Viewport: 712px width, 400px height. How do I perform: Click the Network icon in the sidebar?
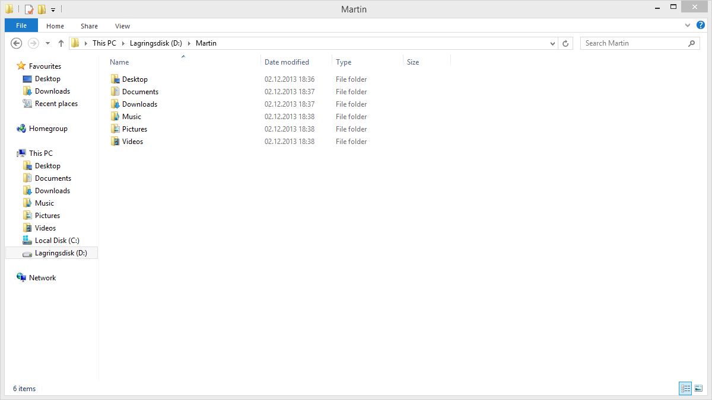(x=21, y=277)
